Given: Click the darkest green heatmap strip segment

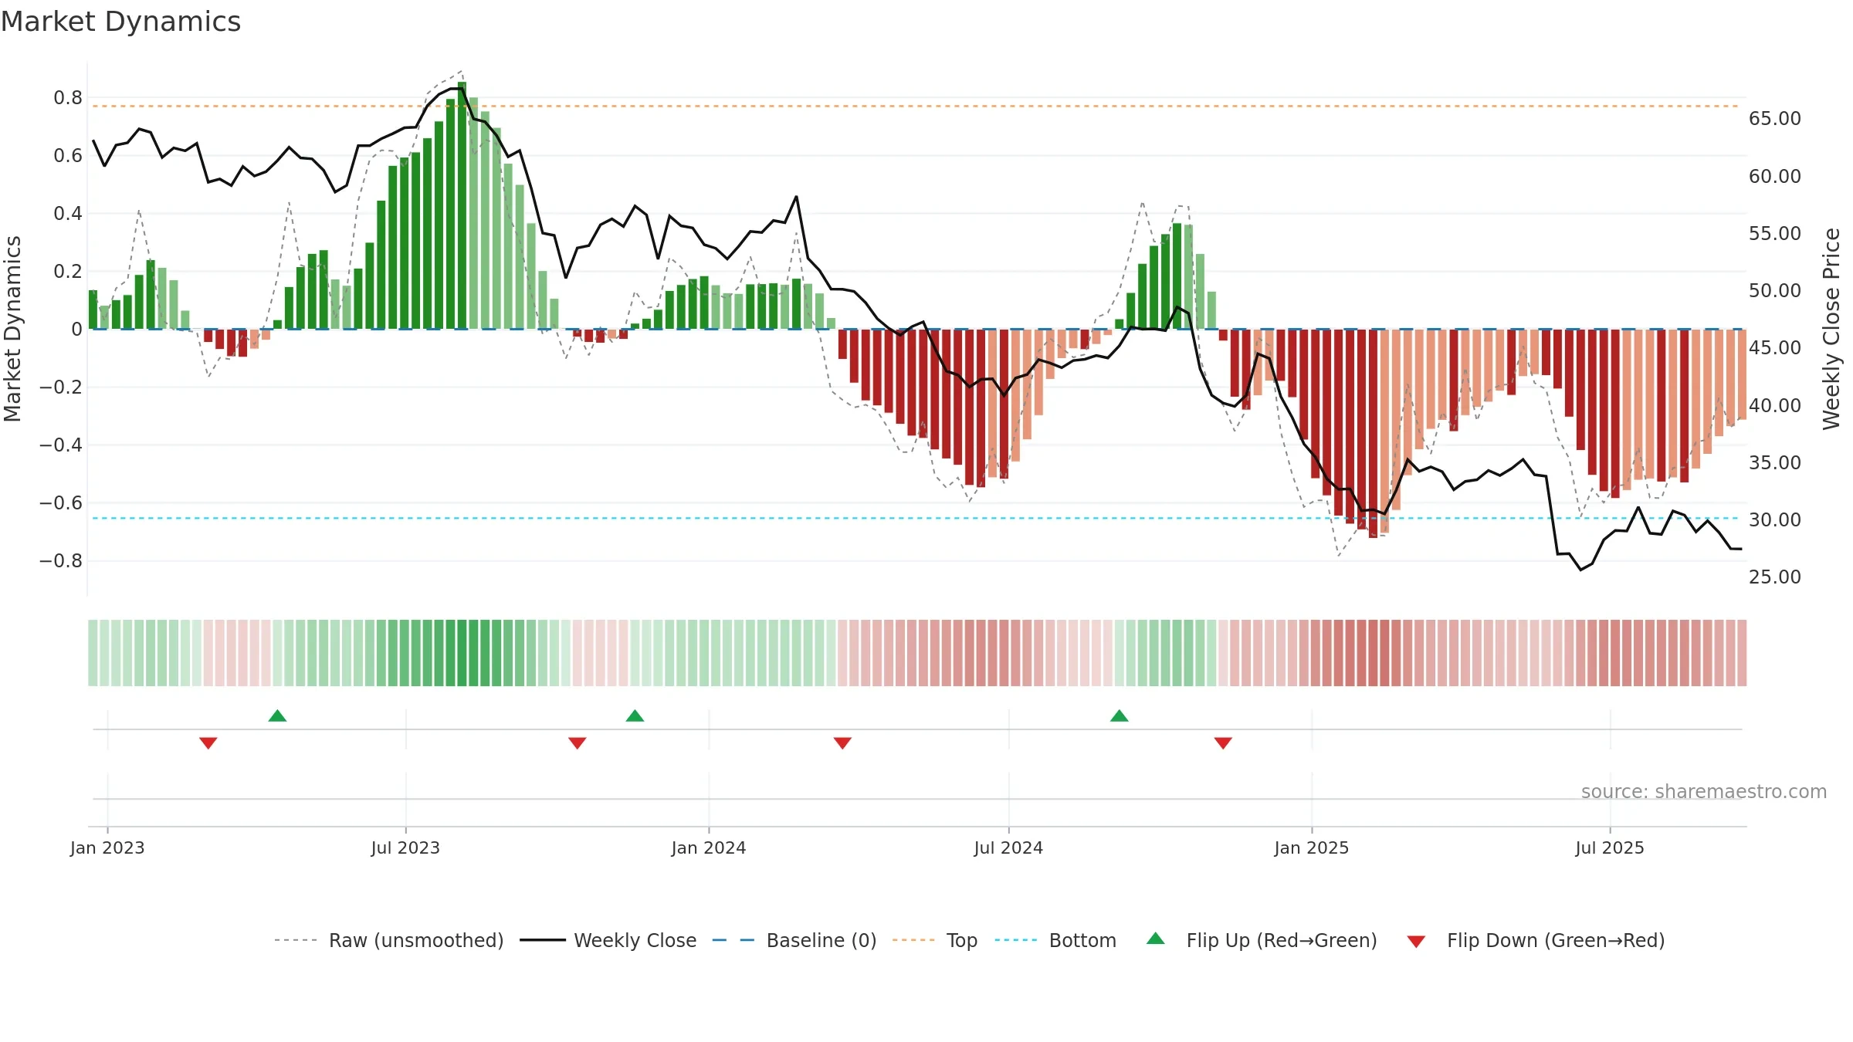Looking at the screenshot, I should (462, 652).
